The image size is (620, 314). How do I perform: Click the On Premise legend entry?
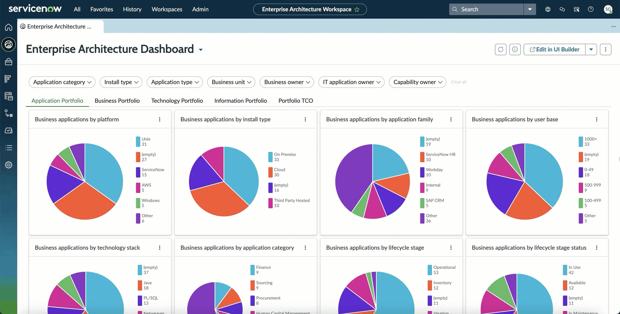(282, 157)
